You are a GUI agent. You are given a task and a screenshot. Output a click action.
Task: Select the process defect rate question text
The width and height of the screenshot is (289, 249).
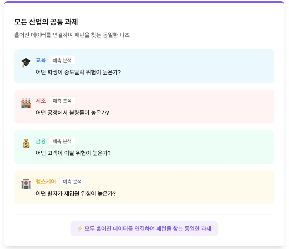[72, 113]
